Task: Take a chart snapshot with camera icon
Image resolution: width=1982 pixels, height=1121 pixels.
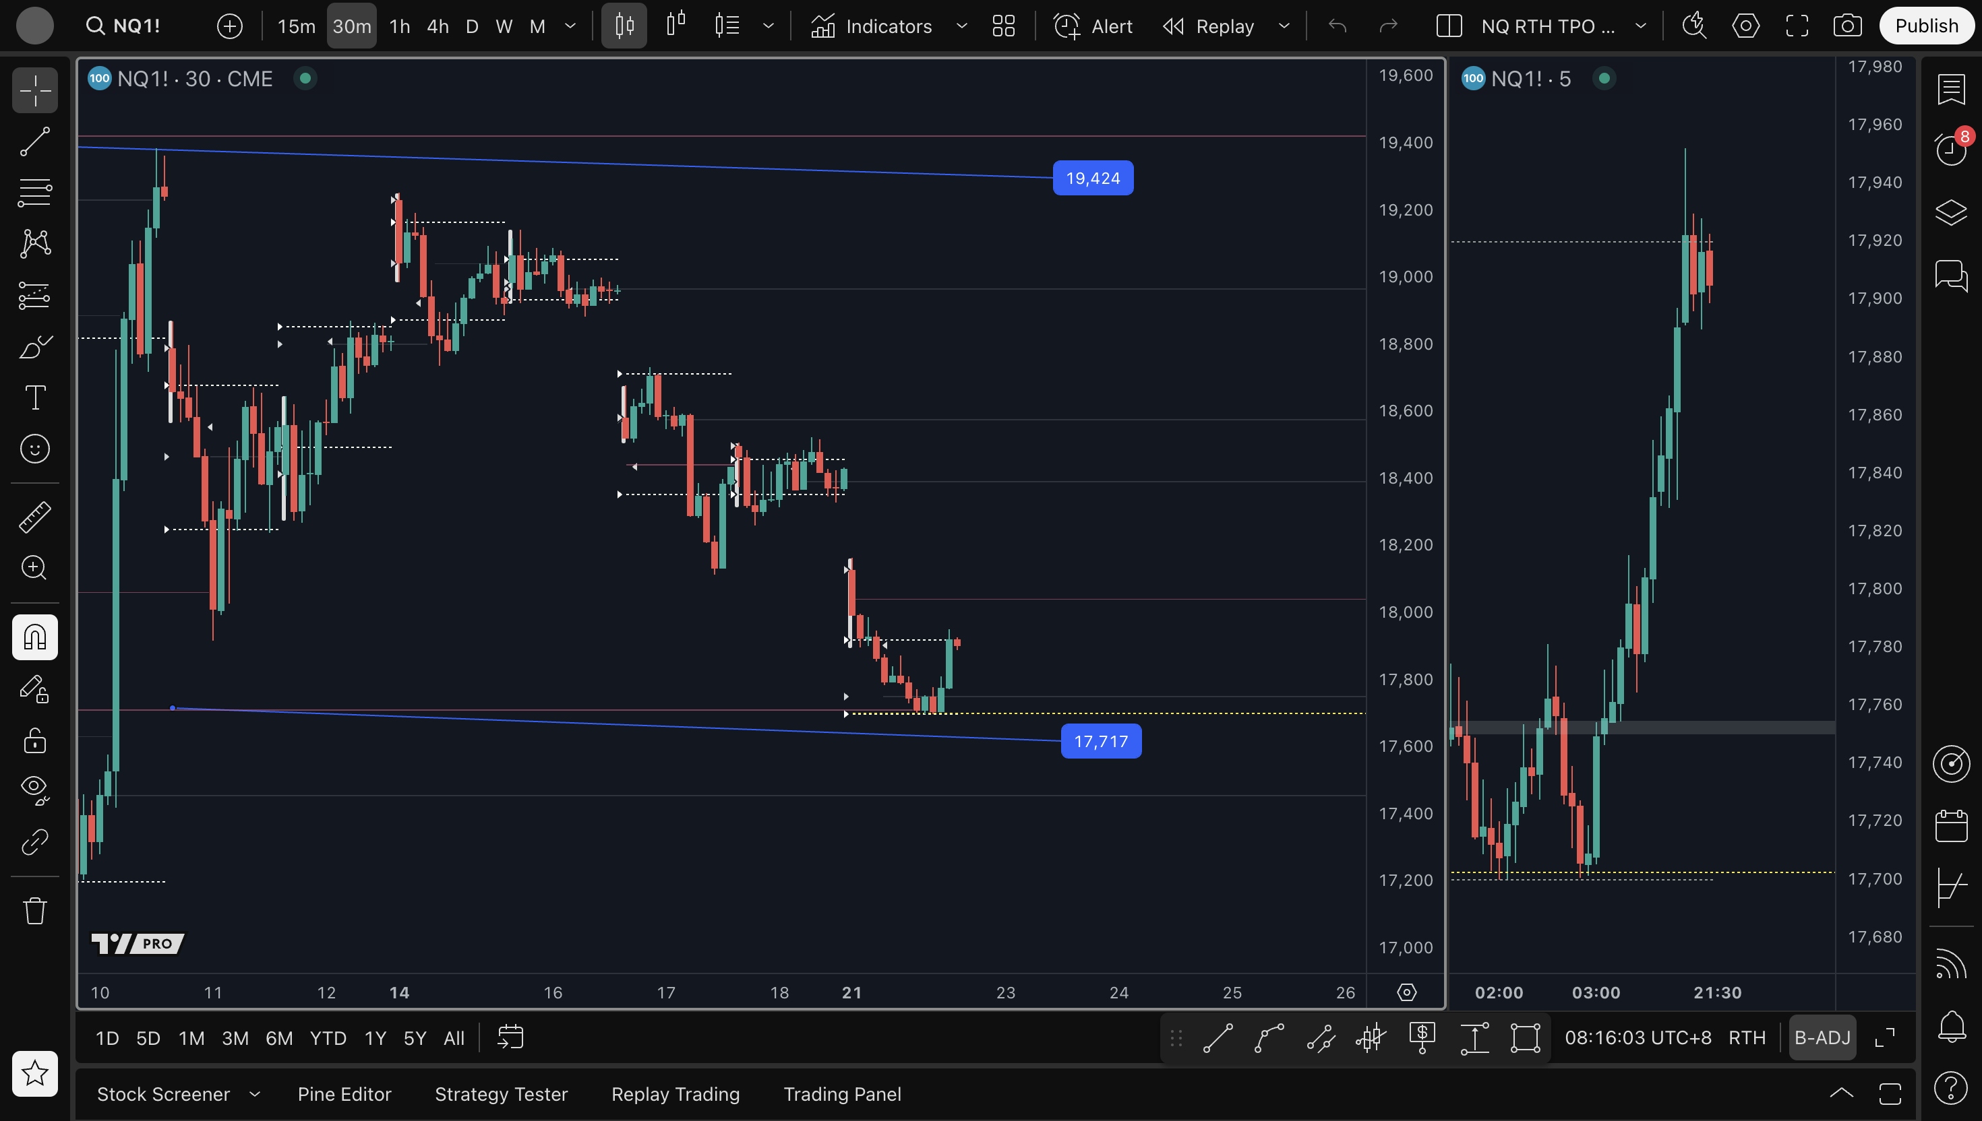Action: click(x=1847, y=26)
